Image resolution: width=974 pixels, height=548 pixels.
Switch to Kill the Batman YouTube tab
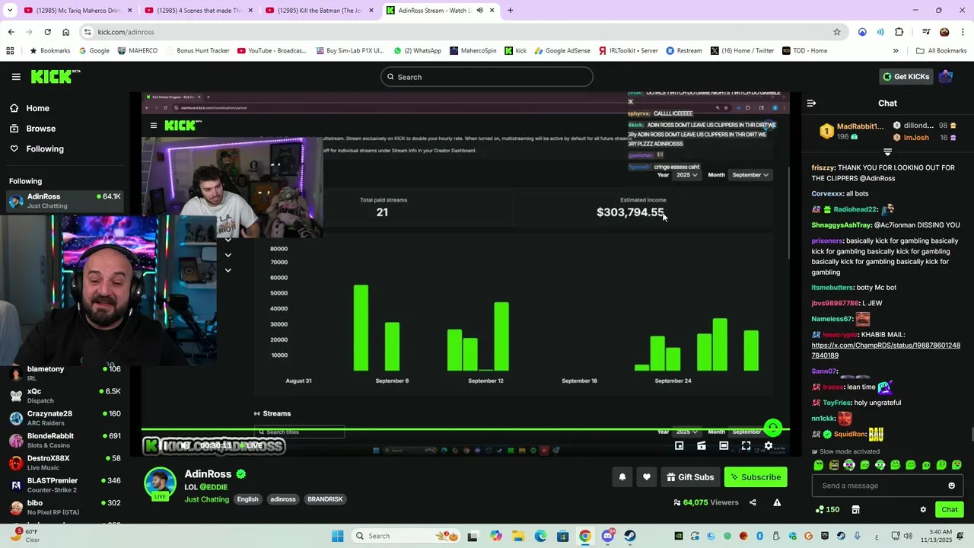(318, 11)
